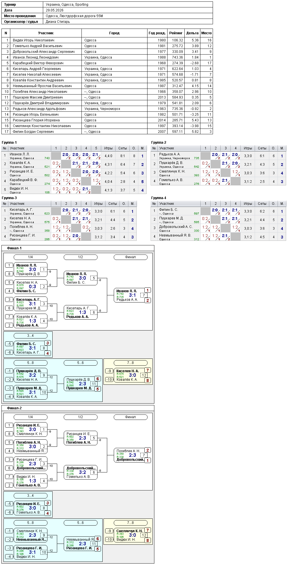Select Погиблев Александр Николаевич entry
Viewport: 289px width, 565px height.
(x=40, y=92)
